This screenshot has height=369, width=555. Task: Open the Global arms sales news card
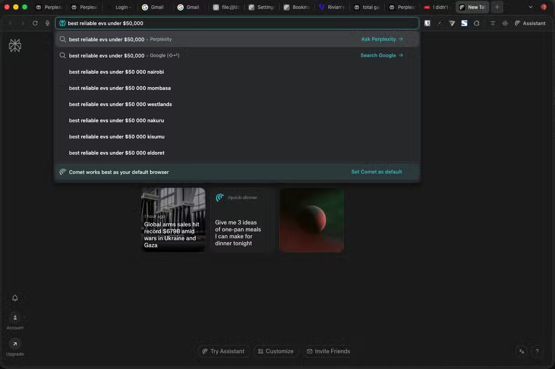click(173, 220)
